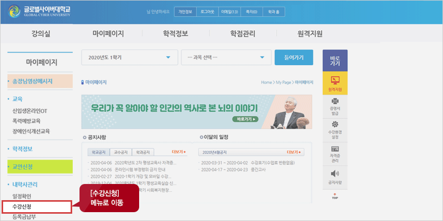Open the 자격증 관리 icon

coord(335,154)
